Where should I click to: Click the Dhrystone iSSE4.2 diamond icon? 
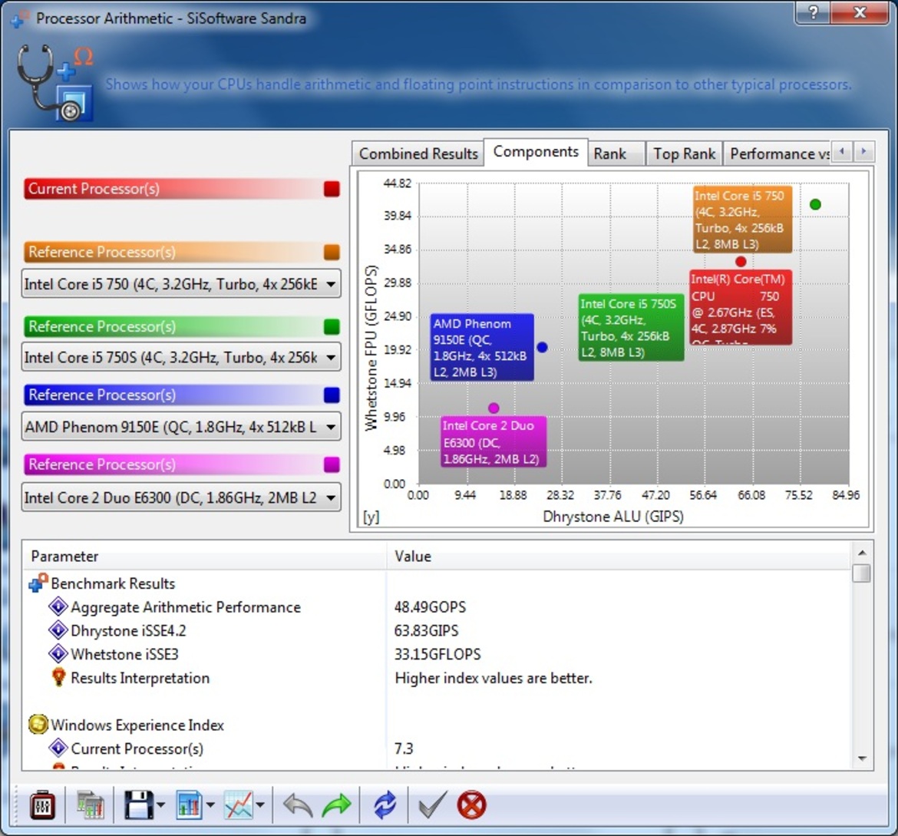[x=58, y=629]
